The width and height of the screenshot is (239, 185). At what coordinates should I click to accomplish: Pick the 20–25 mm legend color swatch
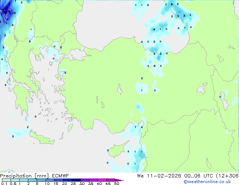[67, 180]
